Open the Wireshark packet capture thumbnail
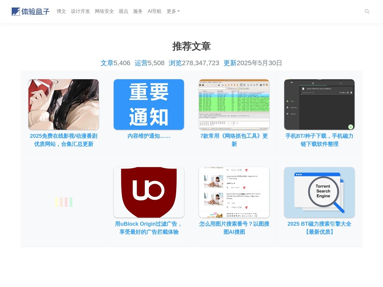Screen dimensions: 383x287 234,104
